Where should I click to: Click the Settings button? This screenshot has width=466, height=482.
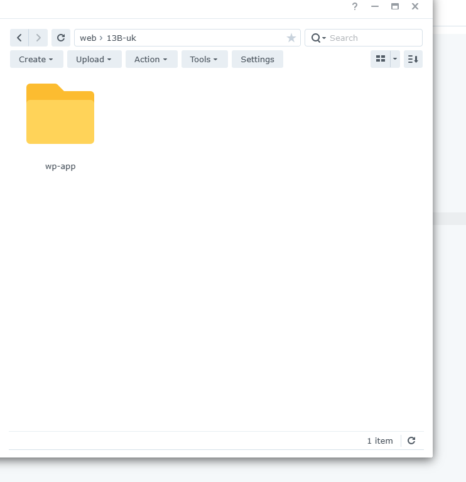click(257, 59)
